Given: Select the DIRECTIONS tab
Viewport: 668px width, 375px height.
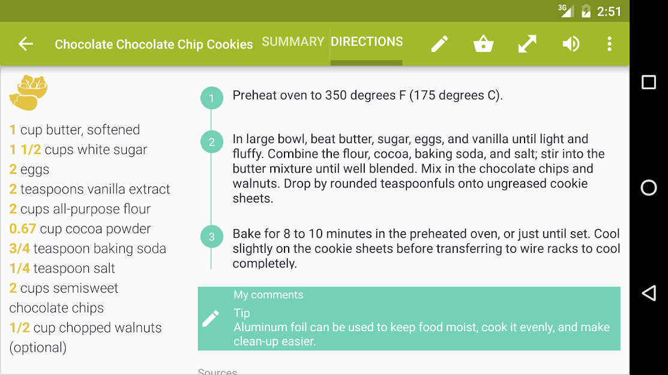Looking at the screenshot, I should pos(367,42).
